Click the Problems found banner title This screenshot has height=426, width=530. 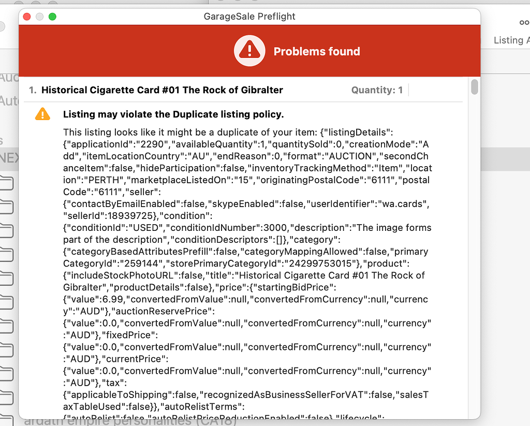click(x=317, y=51)
